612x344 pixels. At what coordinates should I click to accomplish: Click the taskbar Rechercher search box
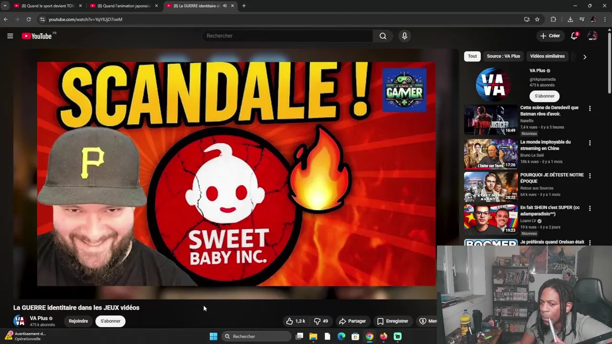(257, 336)
